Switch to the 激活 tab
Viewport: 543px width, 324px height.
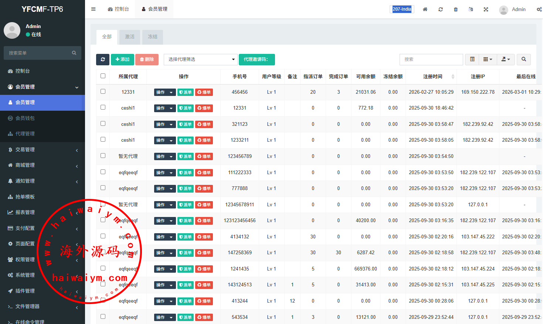pos(130,37)
